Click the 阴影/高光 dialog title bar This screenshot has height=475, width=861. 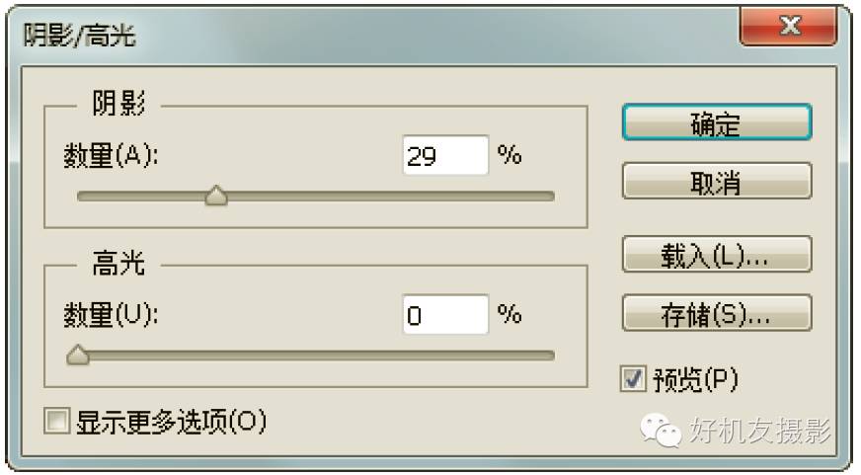(373, 34)
